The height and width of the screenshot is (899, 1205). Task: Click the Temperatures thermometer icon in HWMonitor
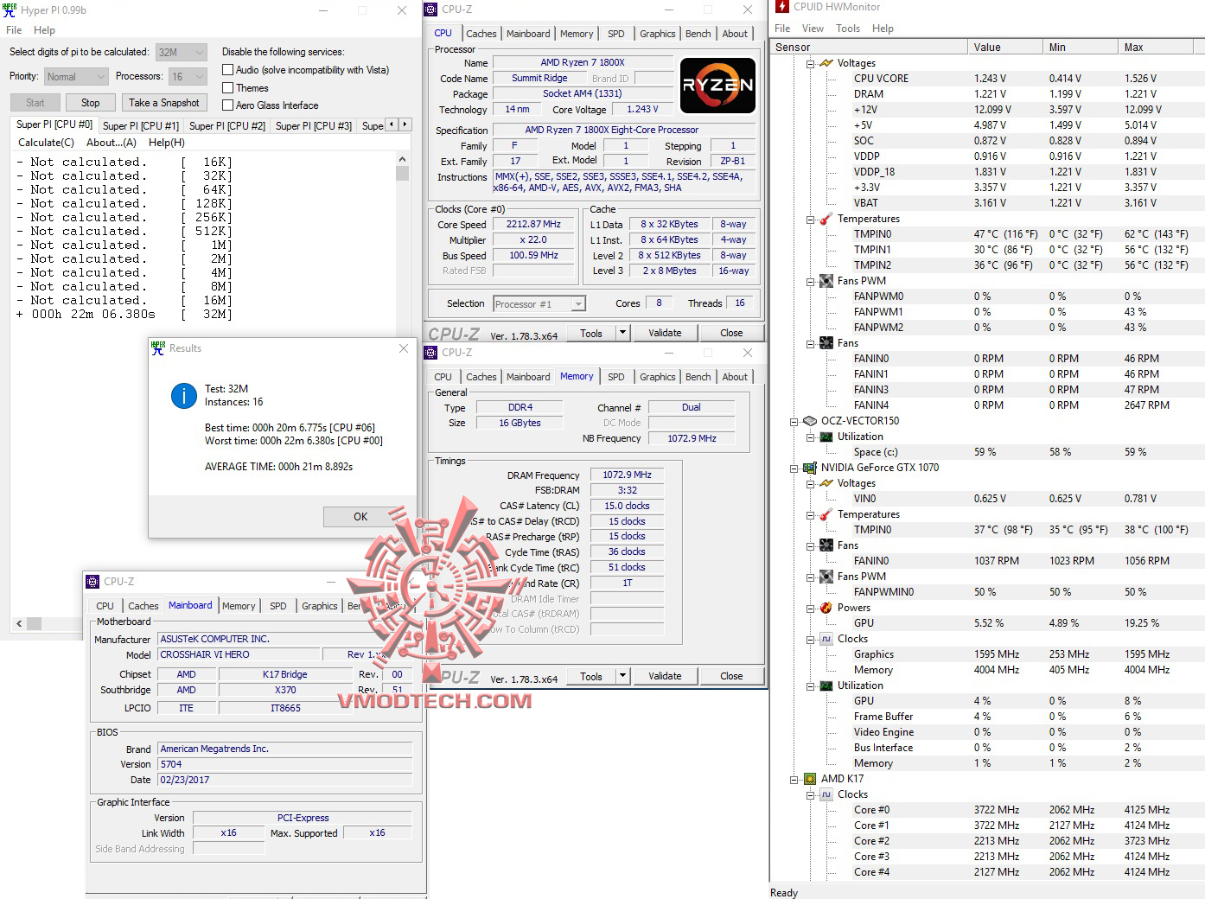827,219
